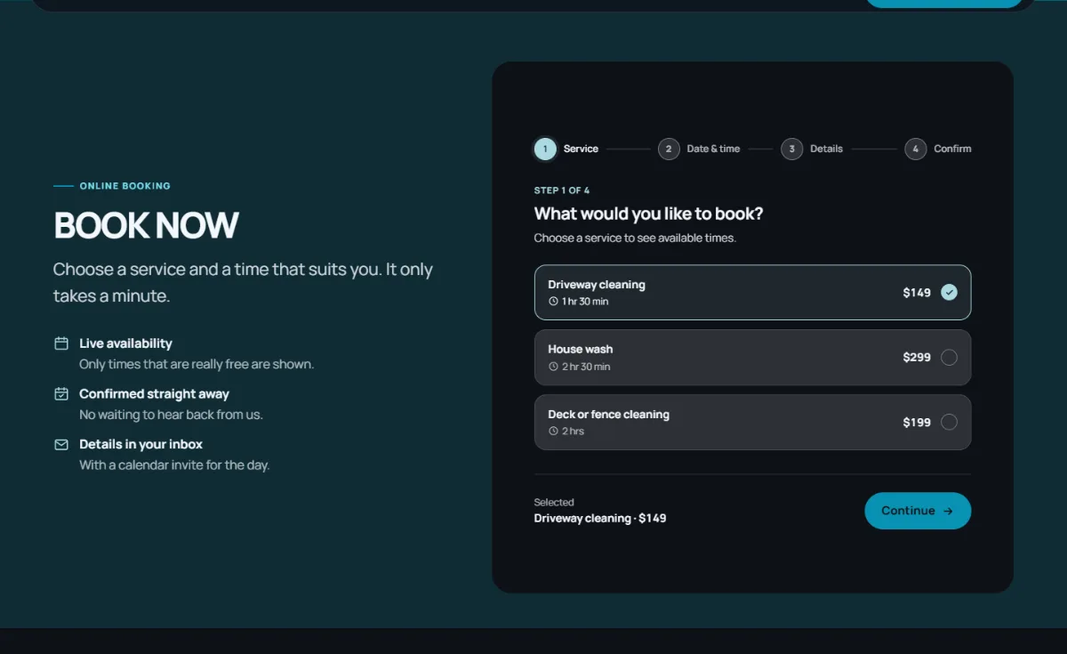The width and height of the screenshot is (1067, 654).
Task: Go to step 2 Date & time
Action: tap(699, 149)
